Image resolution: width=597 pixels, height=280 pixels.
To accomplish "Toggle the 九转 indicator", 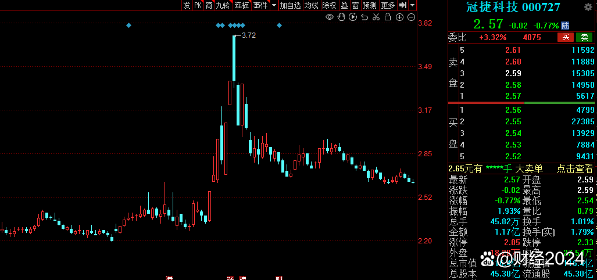I will click(223, 5).
